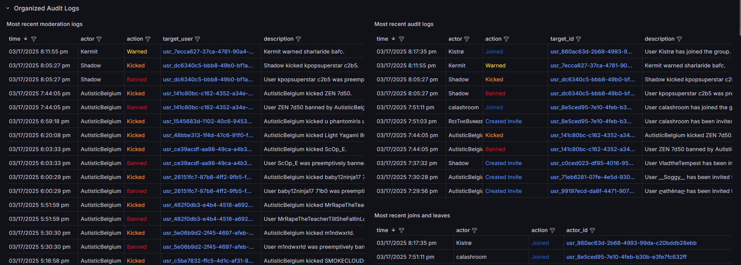The image size is (741, 265).
Task: Select 'AutisticBelgium kicked ScOp_E.' description cell
Action: click(305, 149)
